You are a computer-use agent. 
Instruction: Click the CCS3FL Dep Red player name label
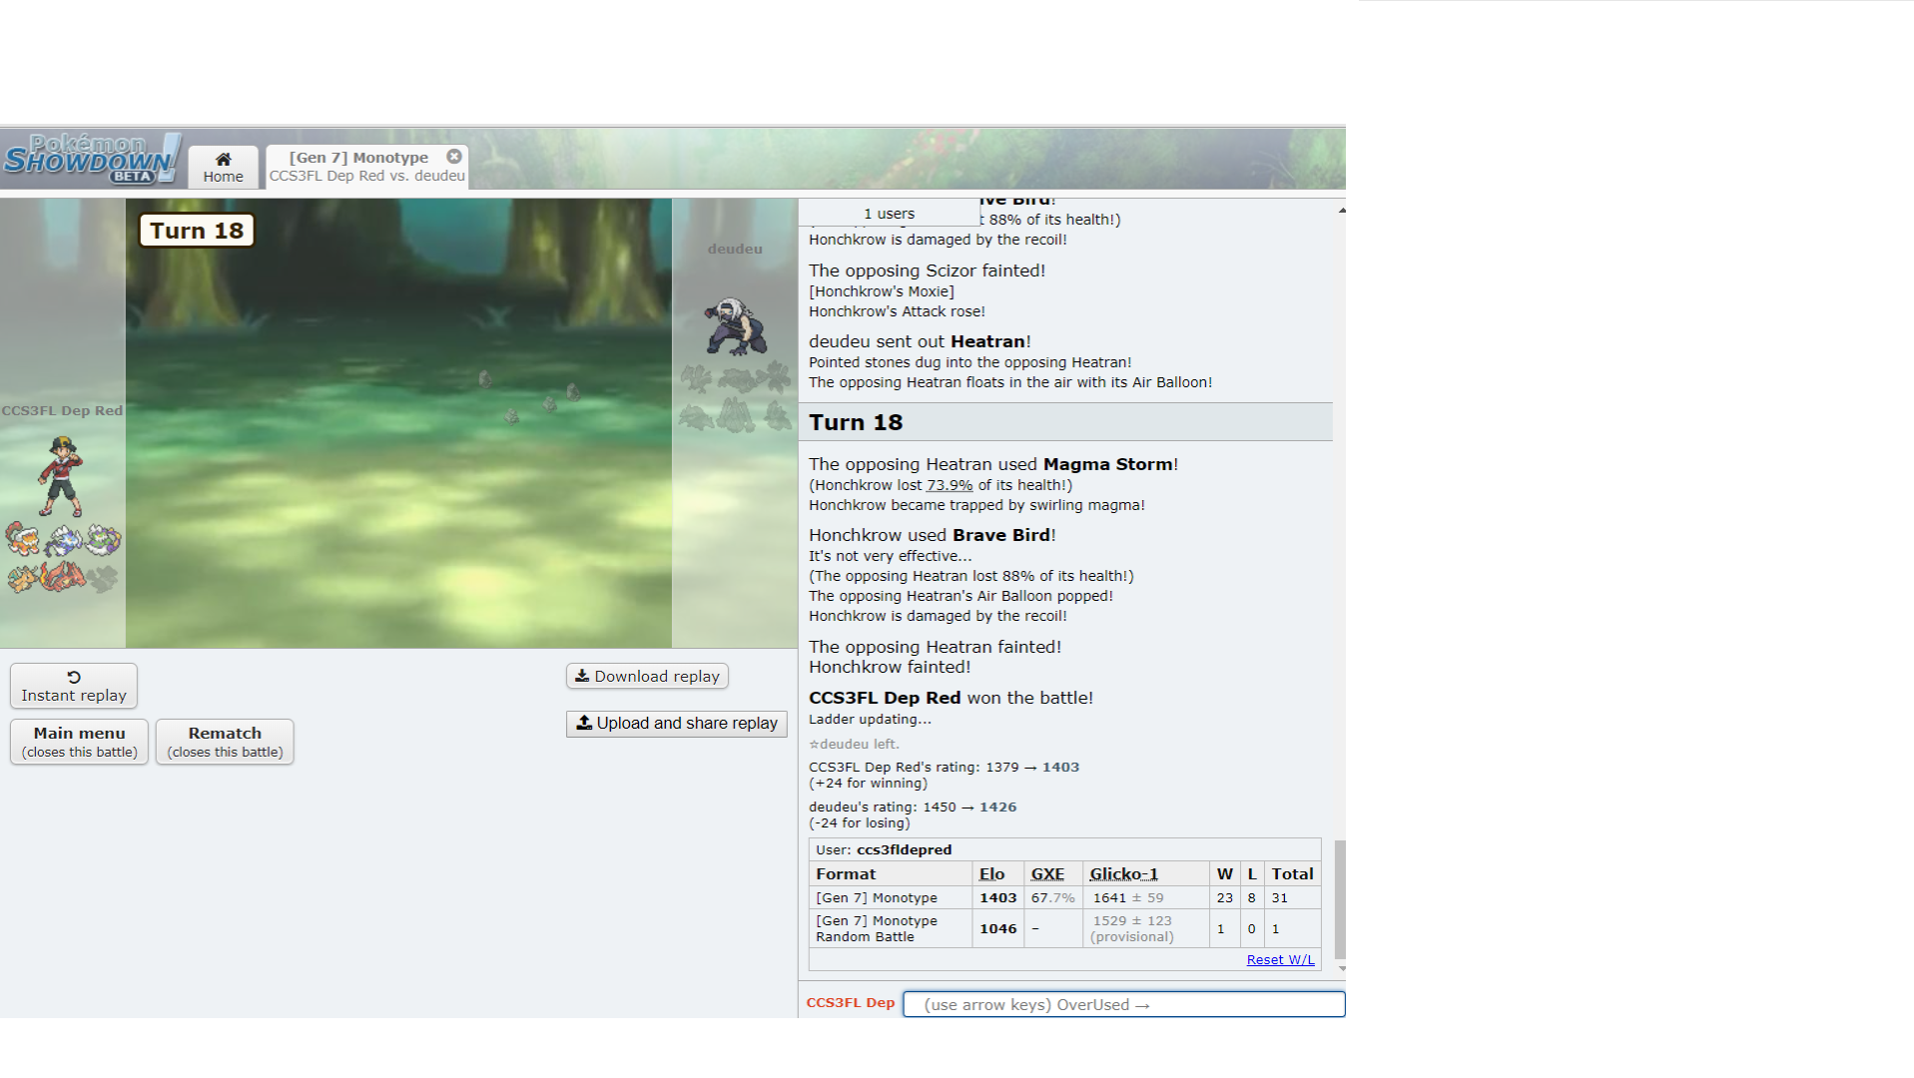point(62,410)
